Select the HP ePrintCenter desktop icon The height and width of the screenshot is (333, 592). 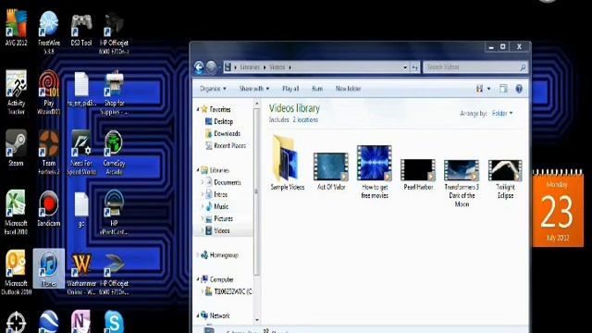(x=114, y=213)
